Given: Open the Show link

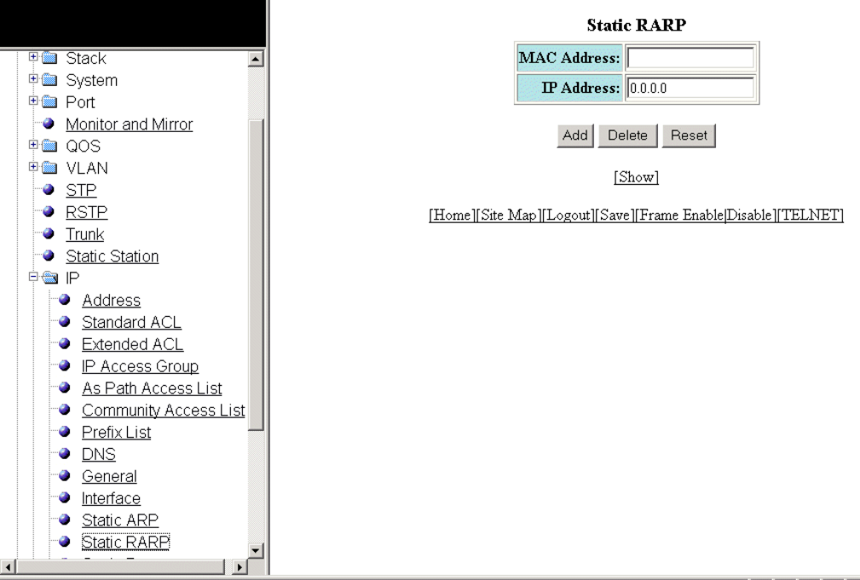Looking at the screenshot, I should (x=636, y=177).
